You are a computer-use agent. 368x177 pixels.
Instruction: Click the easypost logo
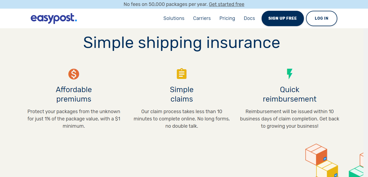click(54, 18)
